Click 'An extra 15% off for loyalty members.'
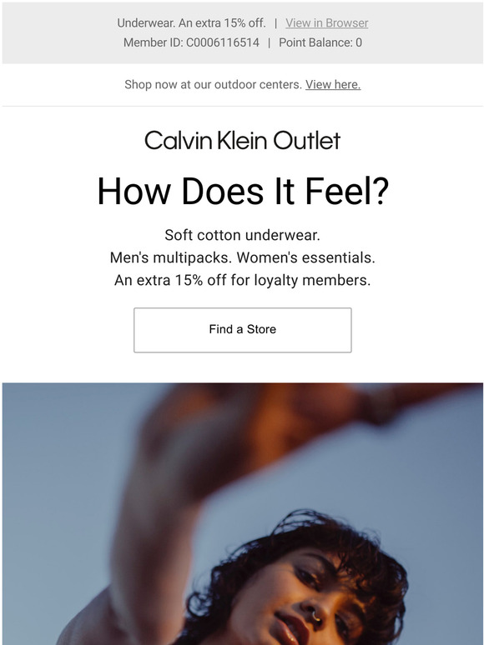The height and width of the screenshot is (645, 484). [242, 280]
